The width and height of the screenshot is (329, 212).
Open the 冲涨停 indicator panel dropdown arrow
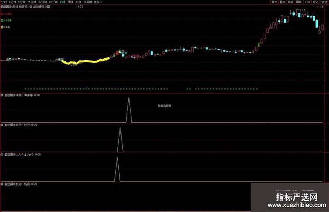(2, 95)
